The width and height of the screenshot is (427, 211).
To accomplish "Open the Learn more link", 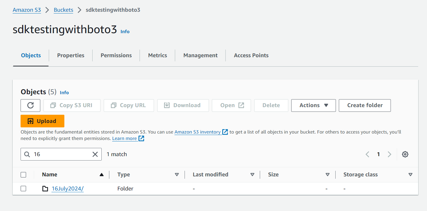I will click(x=124, y=139).
